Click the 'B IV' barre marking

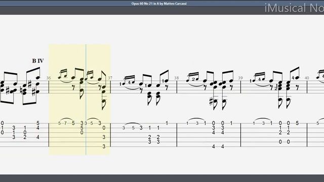click(38, 61)
